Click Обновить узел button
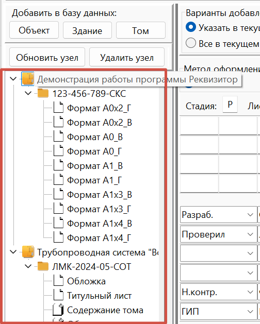This screenshot has width=260, height=324. 47,57
